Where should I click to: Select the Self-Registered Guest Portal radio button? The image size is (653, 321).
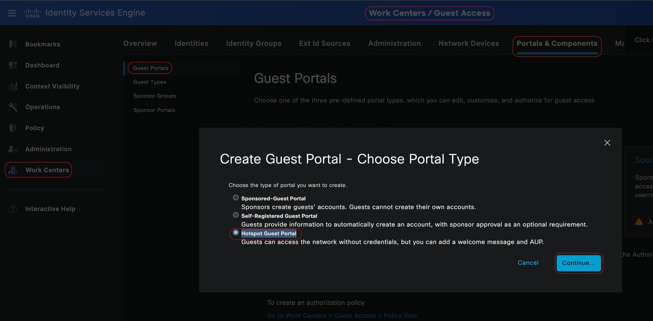(236, 215)
